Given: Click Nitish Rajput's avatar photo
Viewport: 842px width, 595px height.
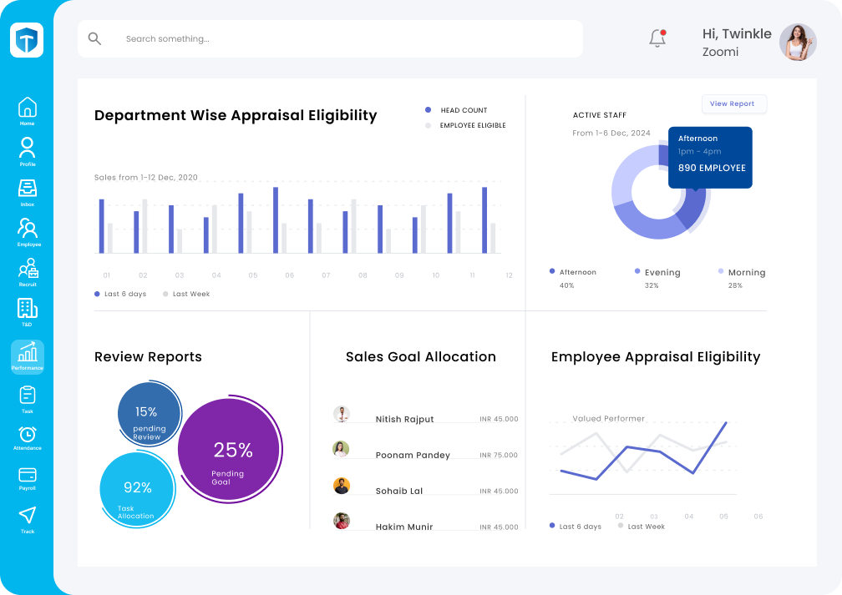Looking at the screenshot, I should (x=342, y=414).
